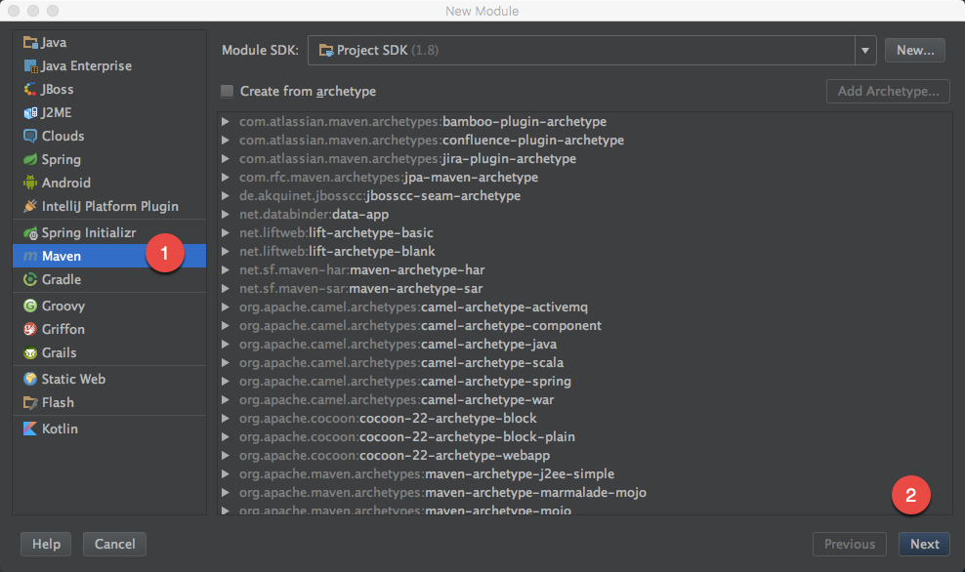Viewport: 965px width, 572px height.
Task: Select camel-archetype-scala archetype
Action: [401, 362]
